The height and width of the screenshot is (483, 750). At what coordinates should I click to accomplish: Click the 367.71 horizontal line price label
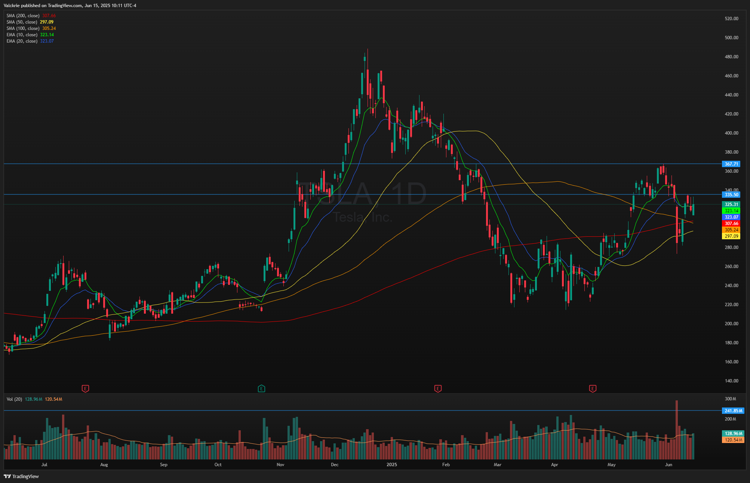click(x=731, y=164)
